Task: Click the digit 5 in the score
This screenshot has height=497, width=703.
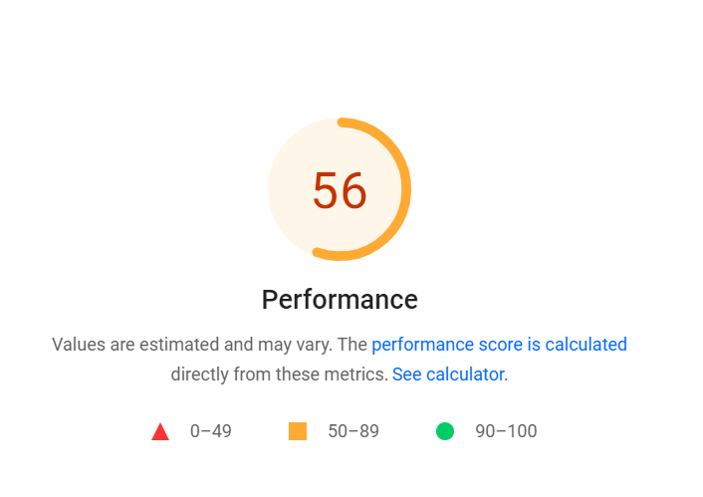Action: (x=327, y=190)
